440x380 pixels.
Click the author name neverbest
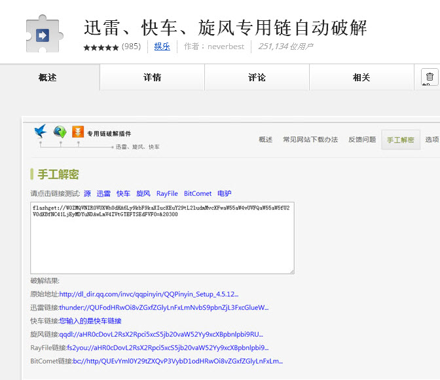pyautogui.click(x=226, y=47)
